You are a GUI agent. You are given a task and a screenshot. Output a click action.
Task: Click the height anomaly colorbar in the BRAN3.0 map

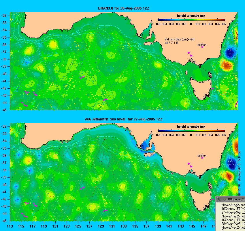click(191, 20)
